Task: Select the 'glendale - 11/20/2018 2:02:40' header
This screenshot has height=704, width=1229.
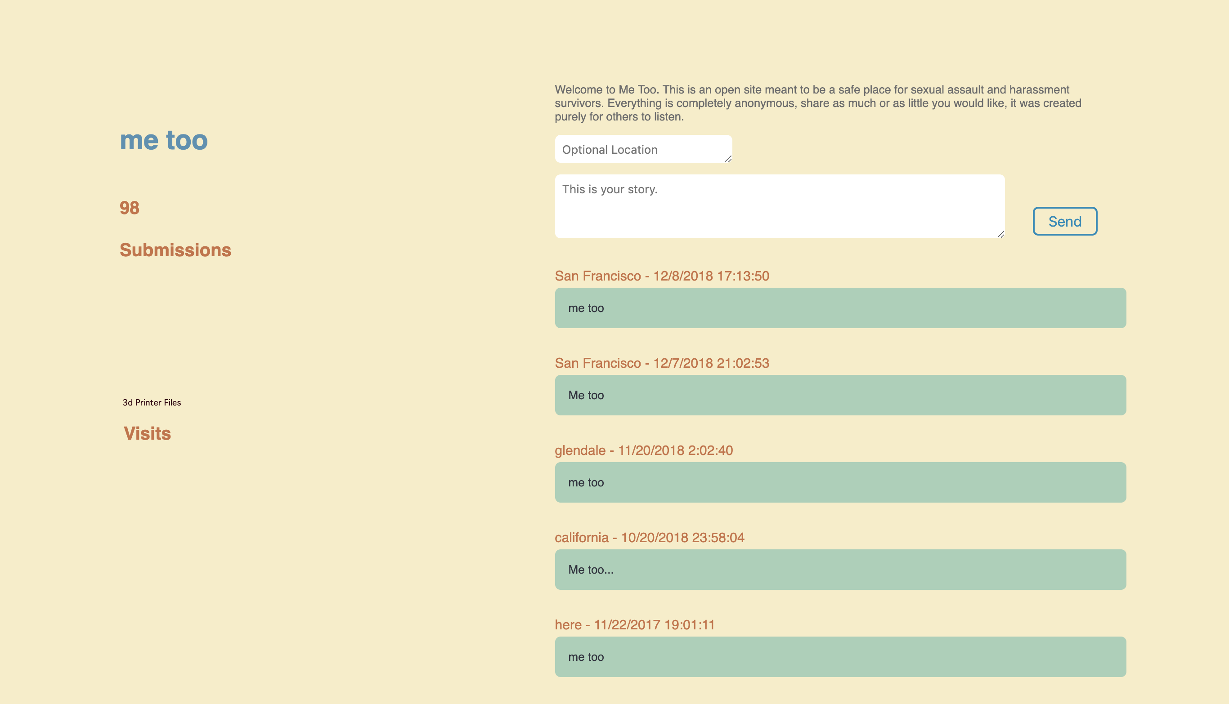Action: [x=644, y=450]
